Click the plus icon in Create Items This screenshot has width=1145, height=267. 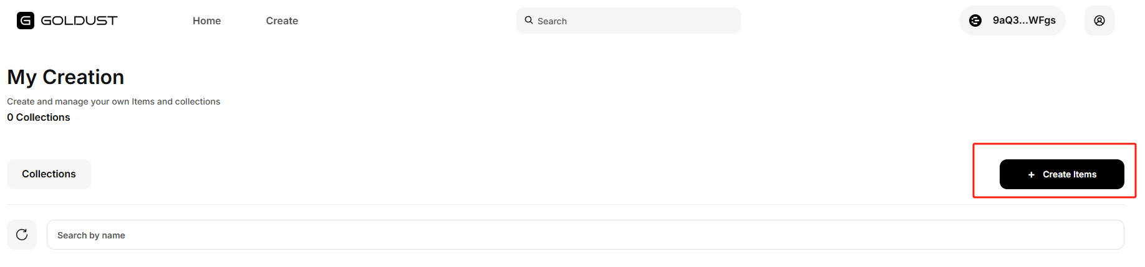[1031, 175]
